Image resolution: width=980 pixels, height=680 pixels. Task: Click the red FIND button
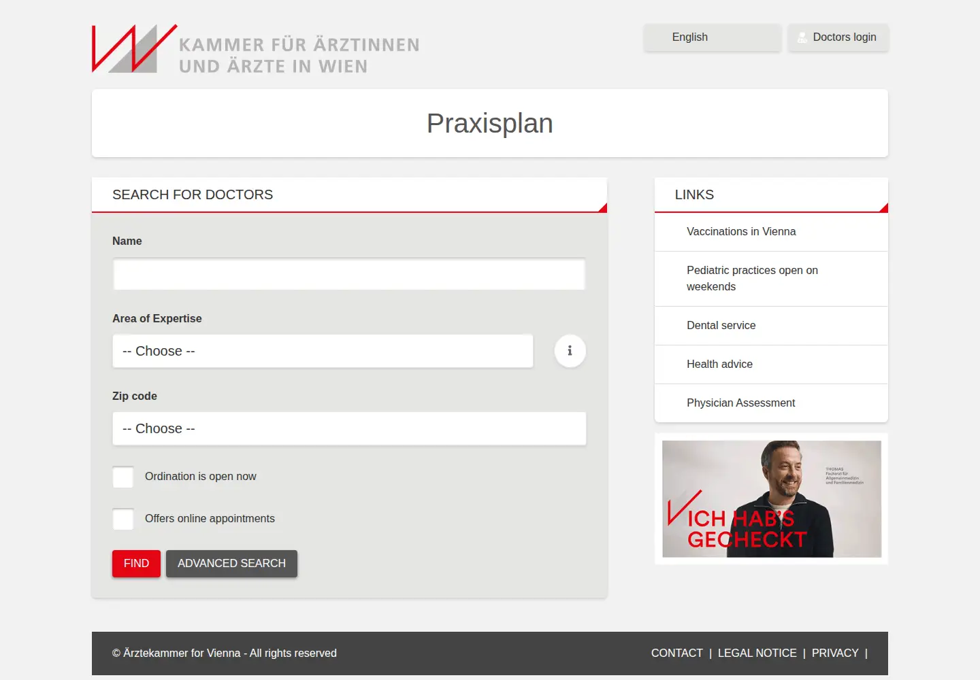[136, 564]
